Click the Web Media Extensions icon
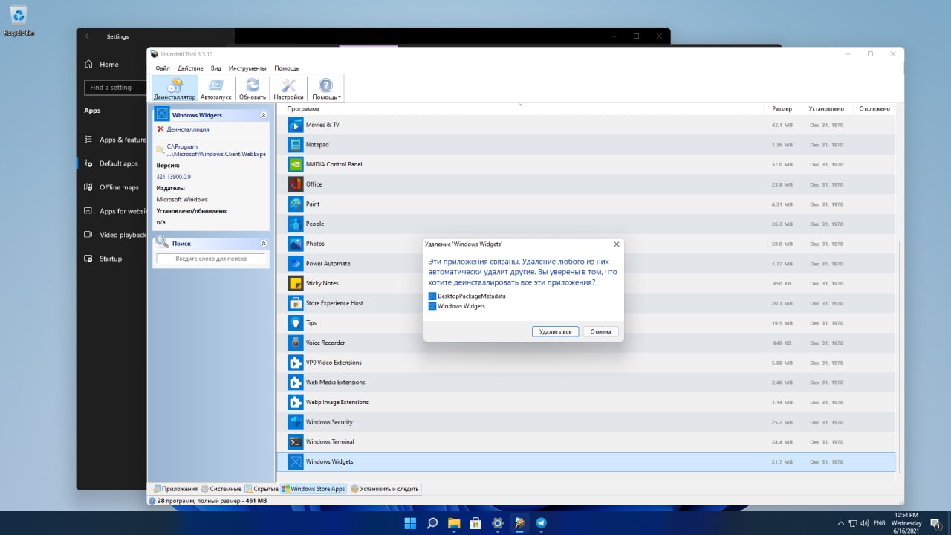Screen dimensions: 951x535 [295, 382]
